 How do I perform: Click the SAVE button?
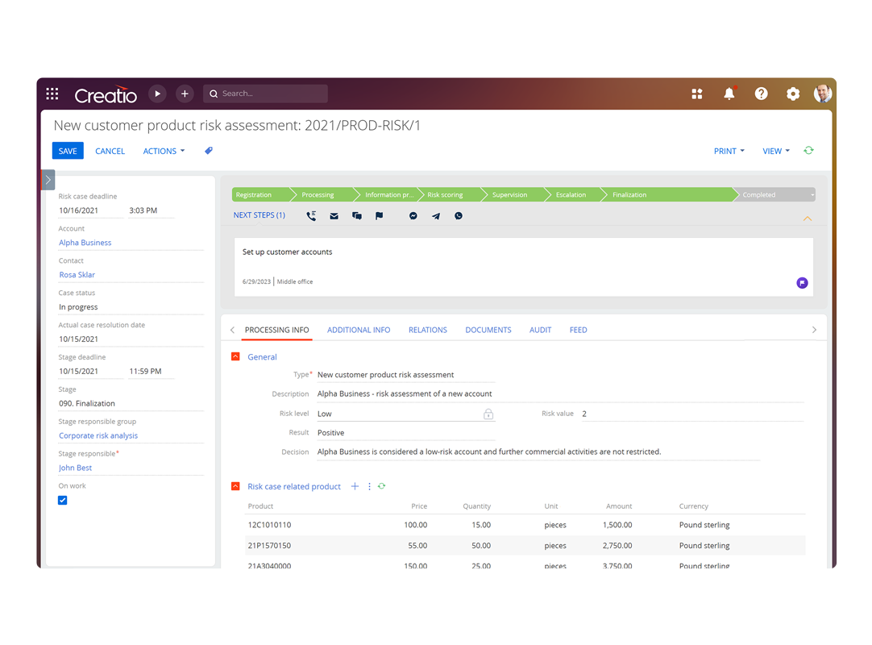68,151
